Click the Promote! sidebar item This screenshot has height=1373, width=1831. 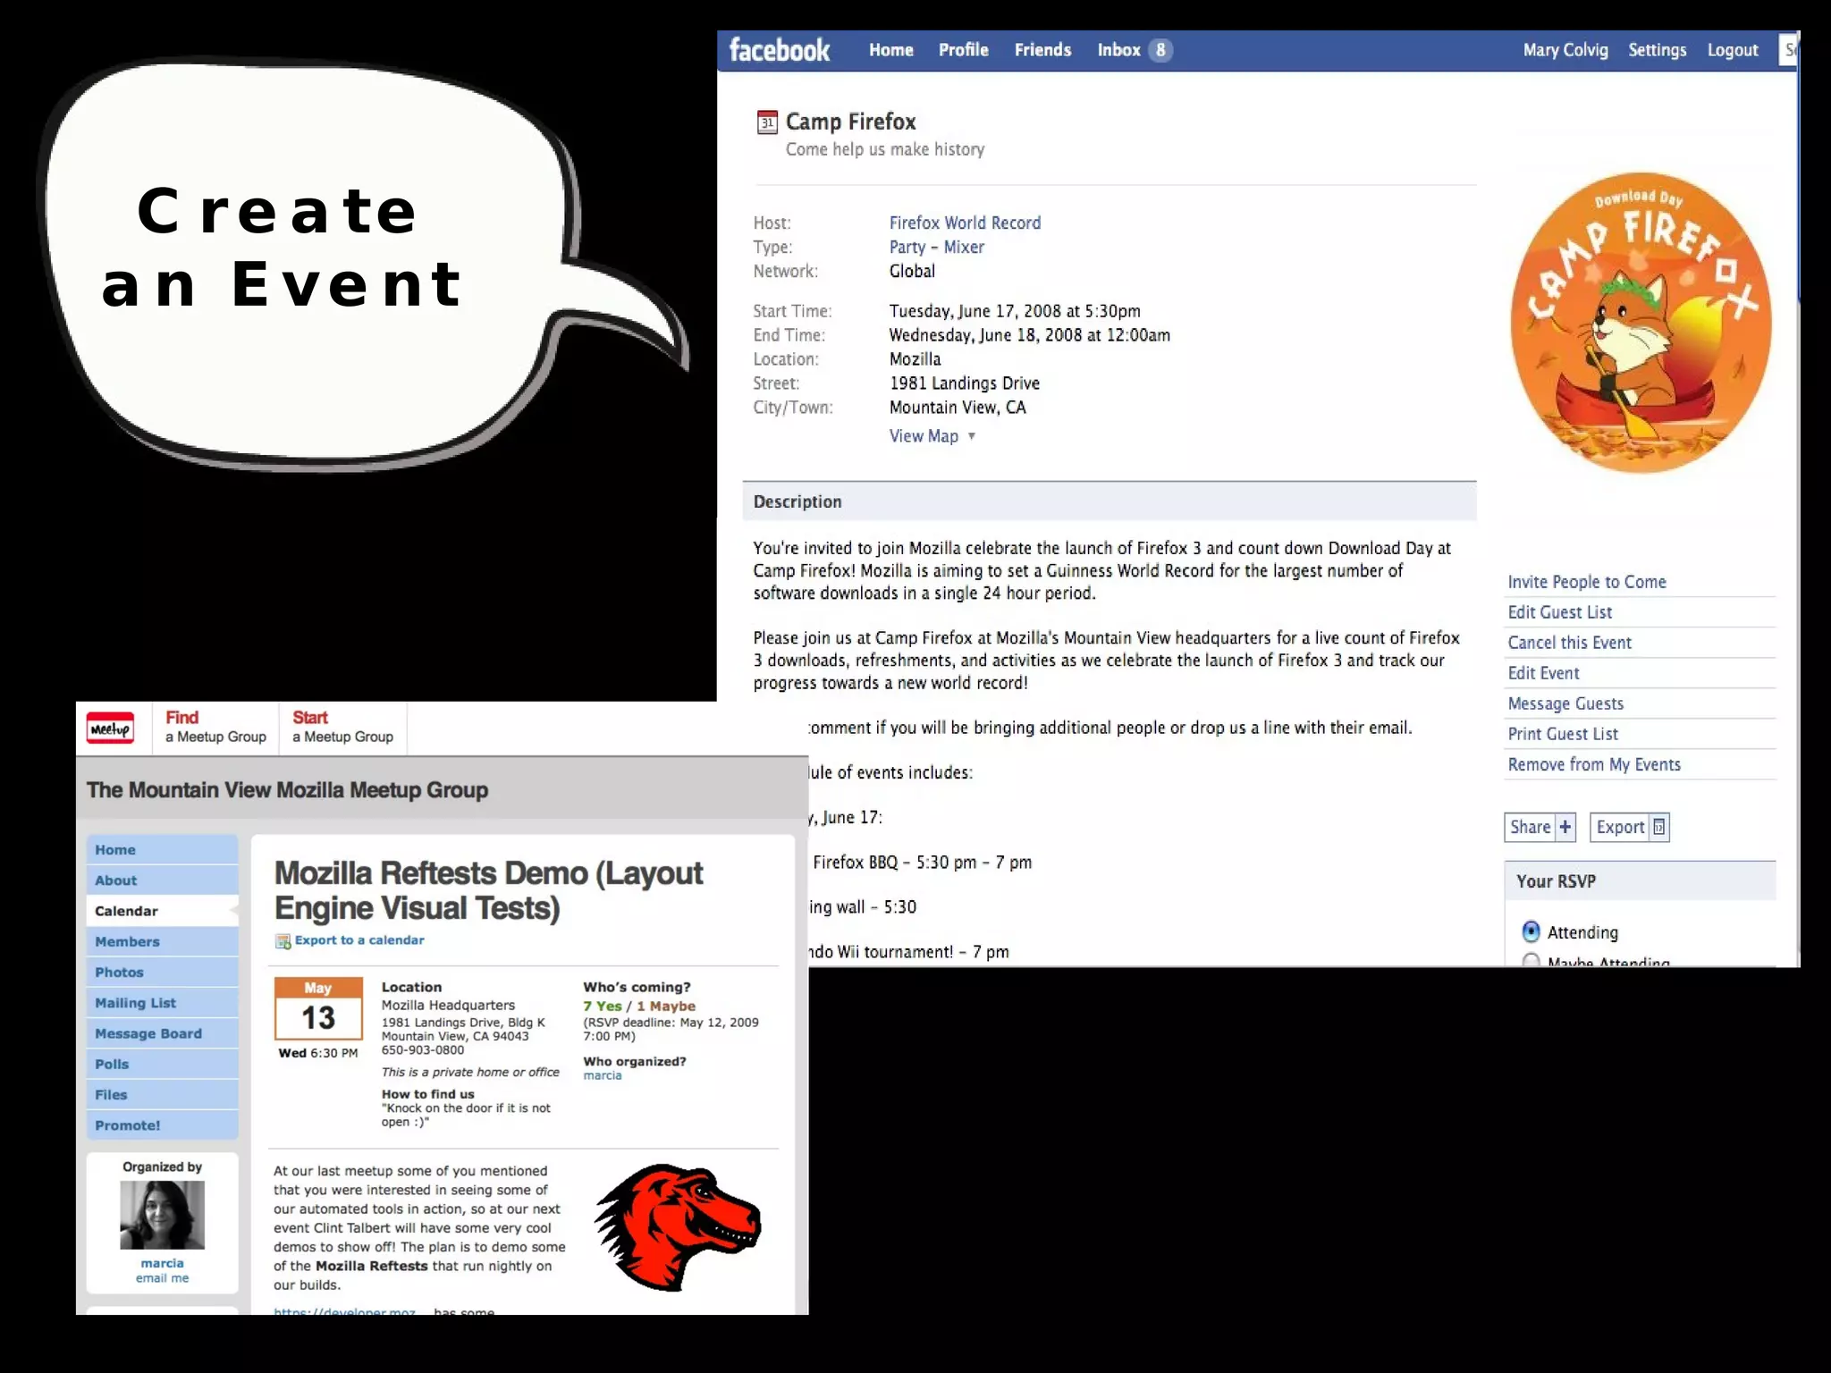pyautogui.click(x=163, y=1125)
